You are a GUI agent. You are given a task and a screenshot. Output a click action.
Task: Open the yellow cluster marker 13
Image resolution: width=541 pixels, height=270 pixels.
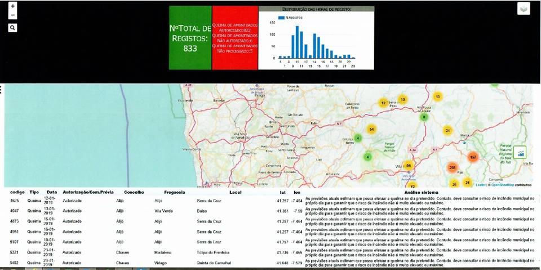tap(437, 96)
